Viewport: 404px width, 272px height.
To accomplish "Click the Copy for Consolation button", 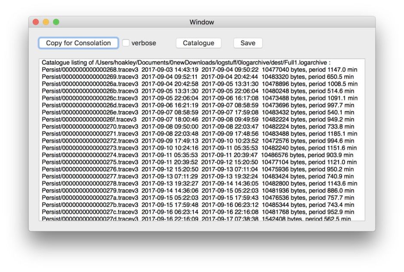I will coord(78,43).
